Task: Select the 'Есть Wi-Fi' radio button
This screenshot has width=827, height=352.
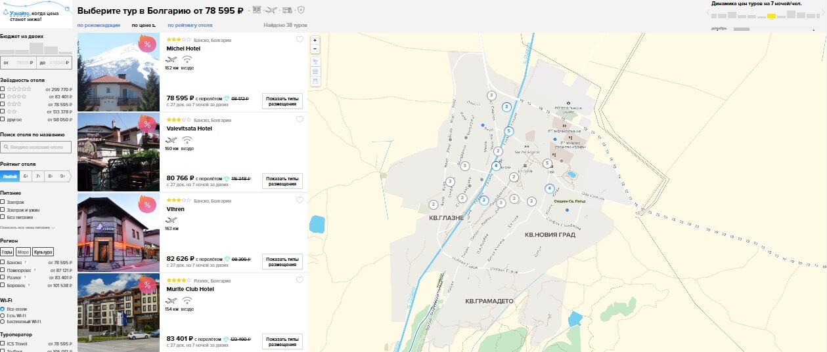Action: 3,315
